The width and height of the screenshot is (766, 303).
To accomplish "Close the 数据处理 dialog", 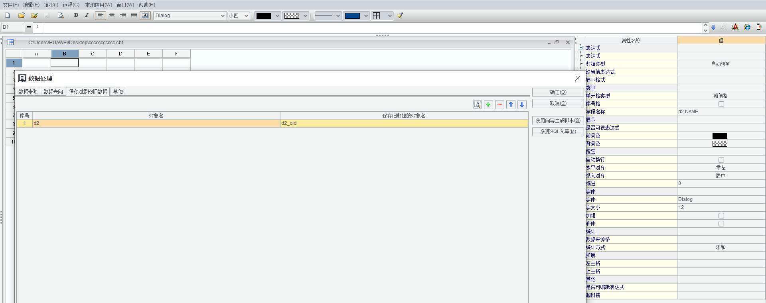I will 577,78.
